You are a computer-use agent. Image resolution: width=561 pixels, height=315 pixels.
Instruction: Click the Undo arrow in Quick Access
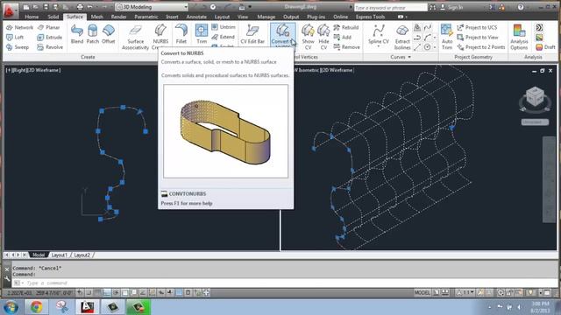tap(89, 7)
